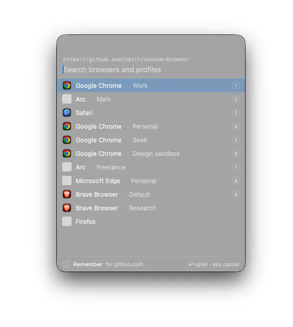The width and height of the screenshot is (293, 327).
Task: Click "for github.com" footer text
Action: (x=124, y=265)
